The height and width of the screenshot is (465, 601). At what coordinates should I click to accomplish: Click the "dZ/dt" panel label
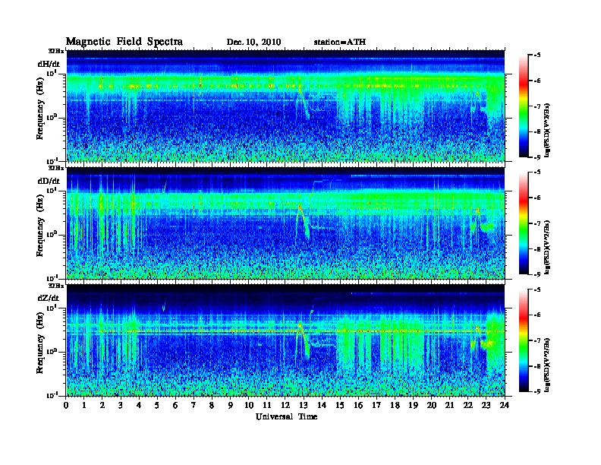click(49, 298)
